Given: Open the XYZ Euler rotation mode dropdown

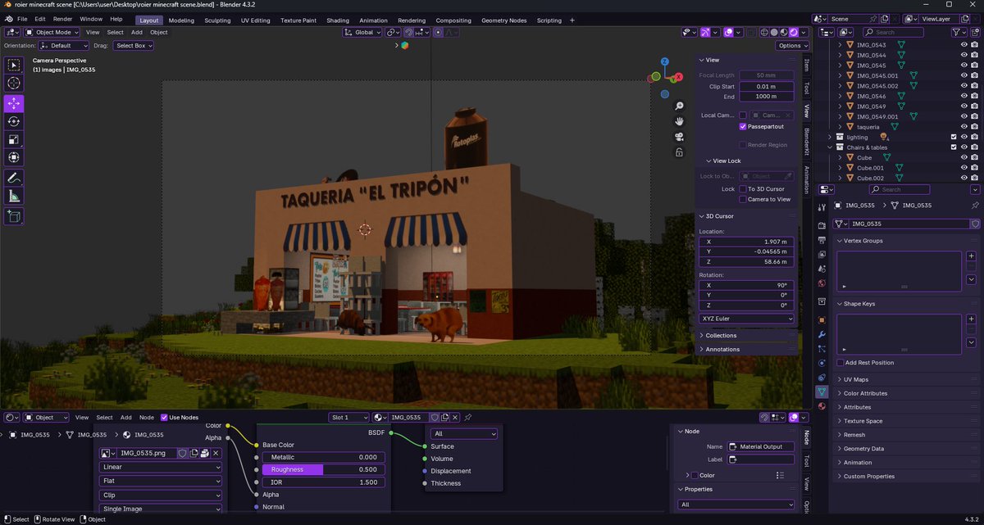Looking at the screenshot, I should [x=746, y=319].
